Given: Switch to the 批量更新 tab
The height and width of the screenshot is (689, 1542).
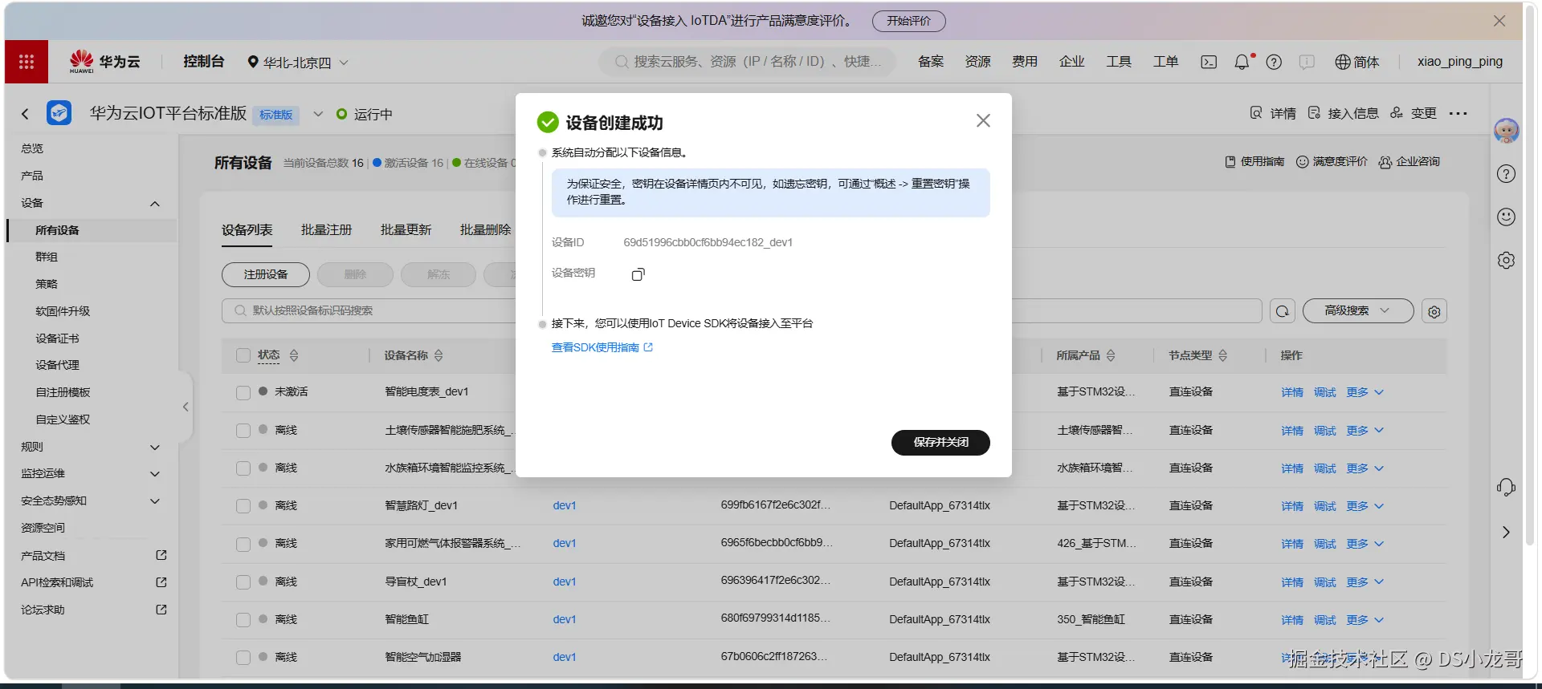Looking at the screenshot, I should [406, 230].
